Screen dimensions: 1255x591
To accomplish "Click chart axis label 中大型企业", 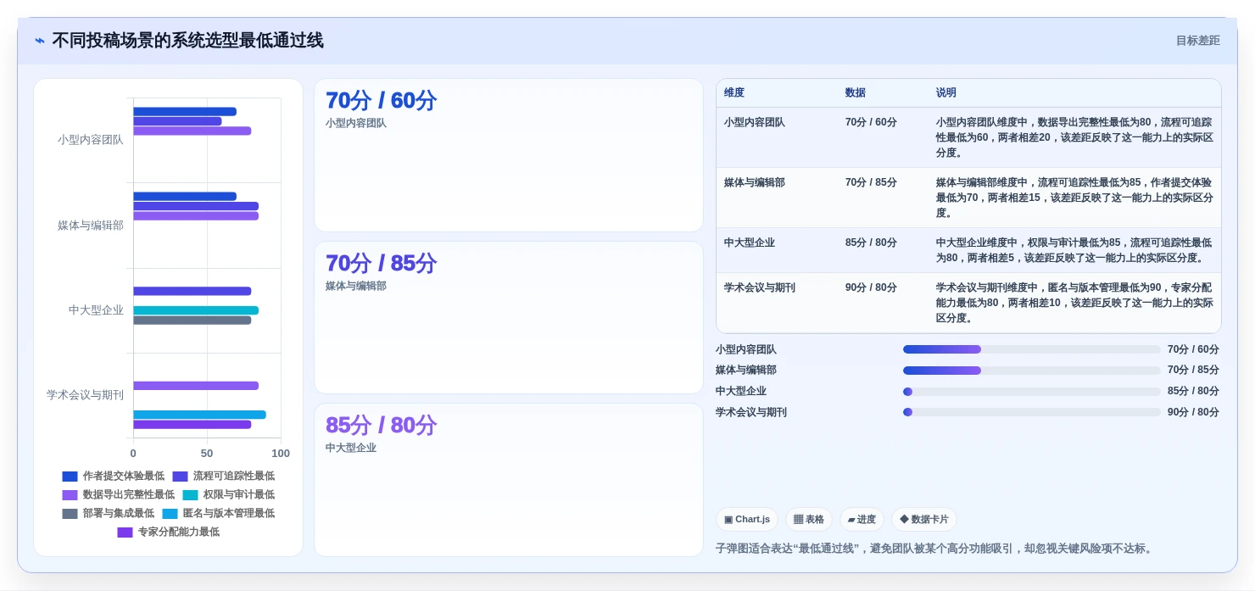I will point(96,310).
